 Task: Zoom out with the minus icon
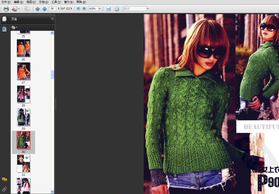click(78, 9)
